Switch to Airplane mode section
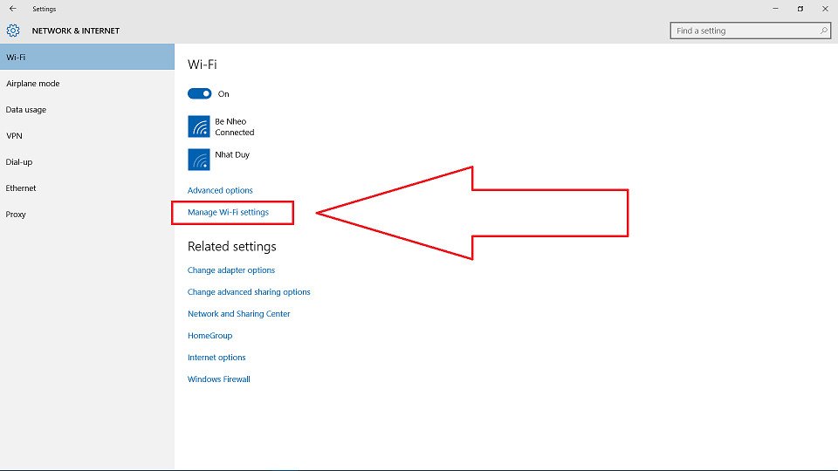Image resolution: width=838 pixels, height=471 pixels. (87, 84)
